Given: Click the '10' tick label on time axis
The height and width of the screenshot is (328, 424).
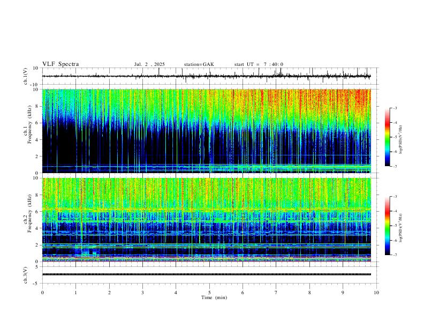Looking at the screenshot, I should click(376, 293).
